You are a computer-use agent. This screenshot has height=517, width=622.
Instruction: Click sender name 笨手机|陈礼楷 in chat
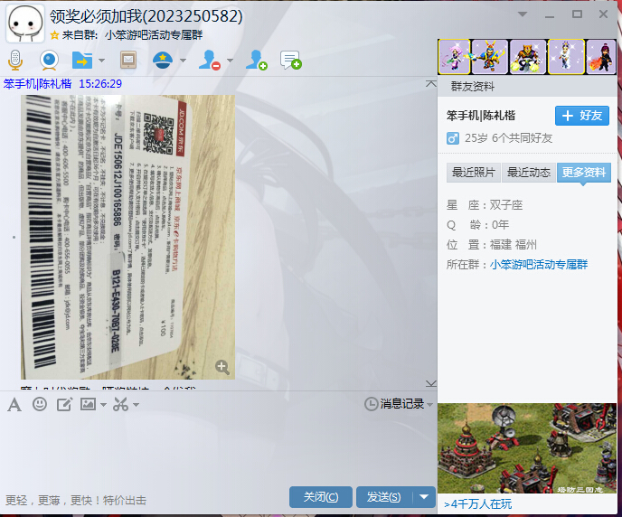(38, 84)
